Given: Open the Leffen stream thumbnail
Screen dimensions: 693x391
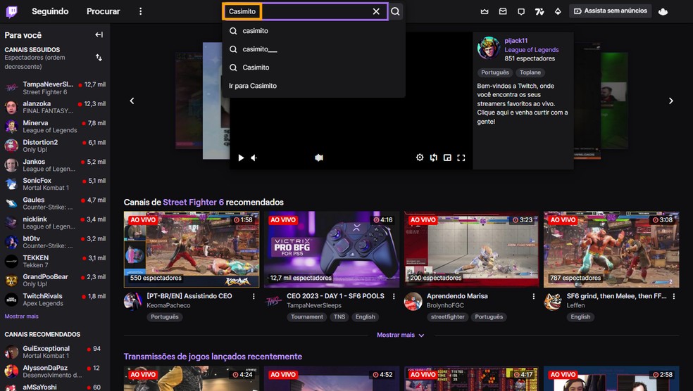Looking at the screenshot, I should (611, 250).
